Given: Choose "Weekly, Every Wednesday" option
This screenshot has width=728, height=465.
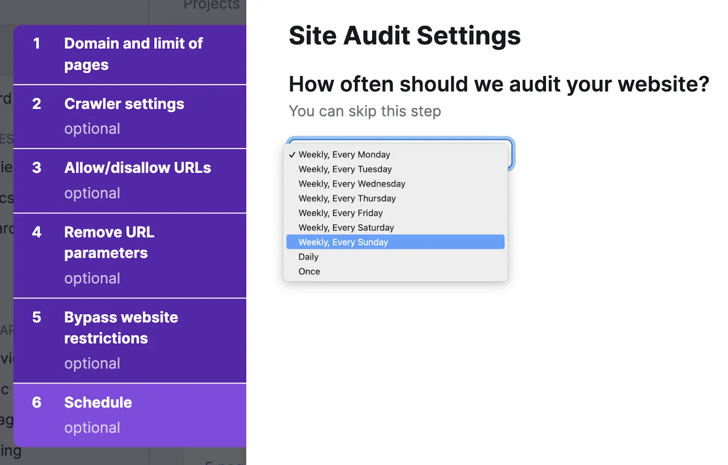Looking at the screenshot, I should point(352,184).
